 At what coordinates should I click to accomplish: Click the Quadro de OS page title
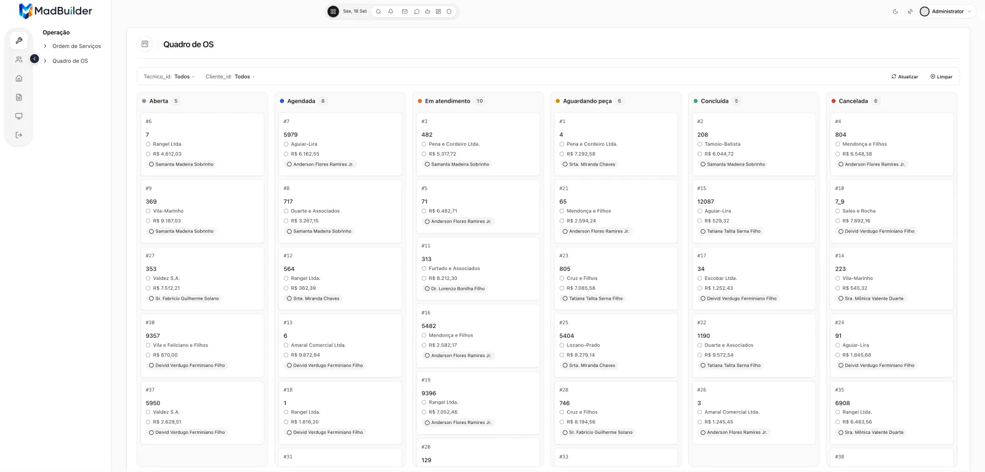pyautogui.click(x=188, y=44)
